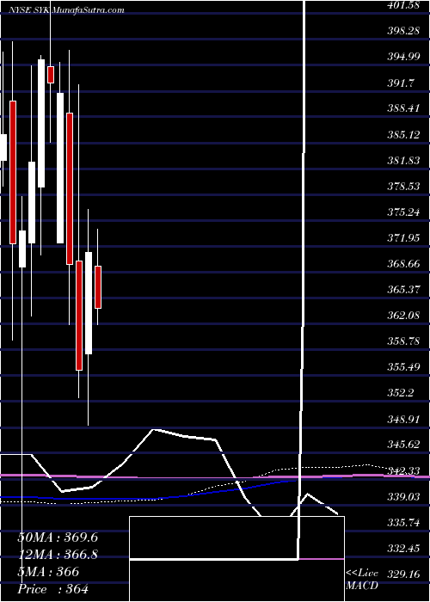
Task: Click the 362.08 price axis label
Action: click(x=403, y=316)
